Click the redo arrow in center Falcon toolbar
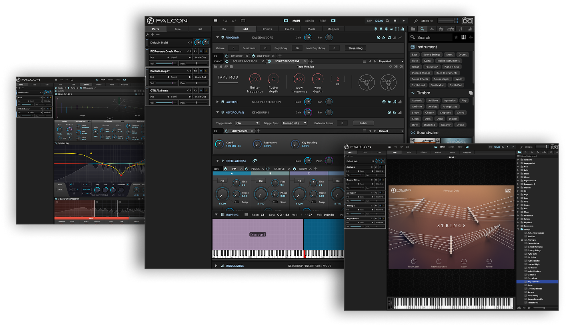The image size is (567, 327). click(234, 21)
